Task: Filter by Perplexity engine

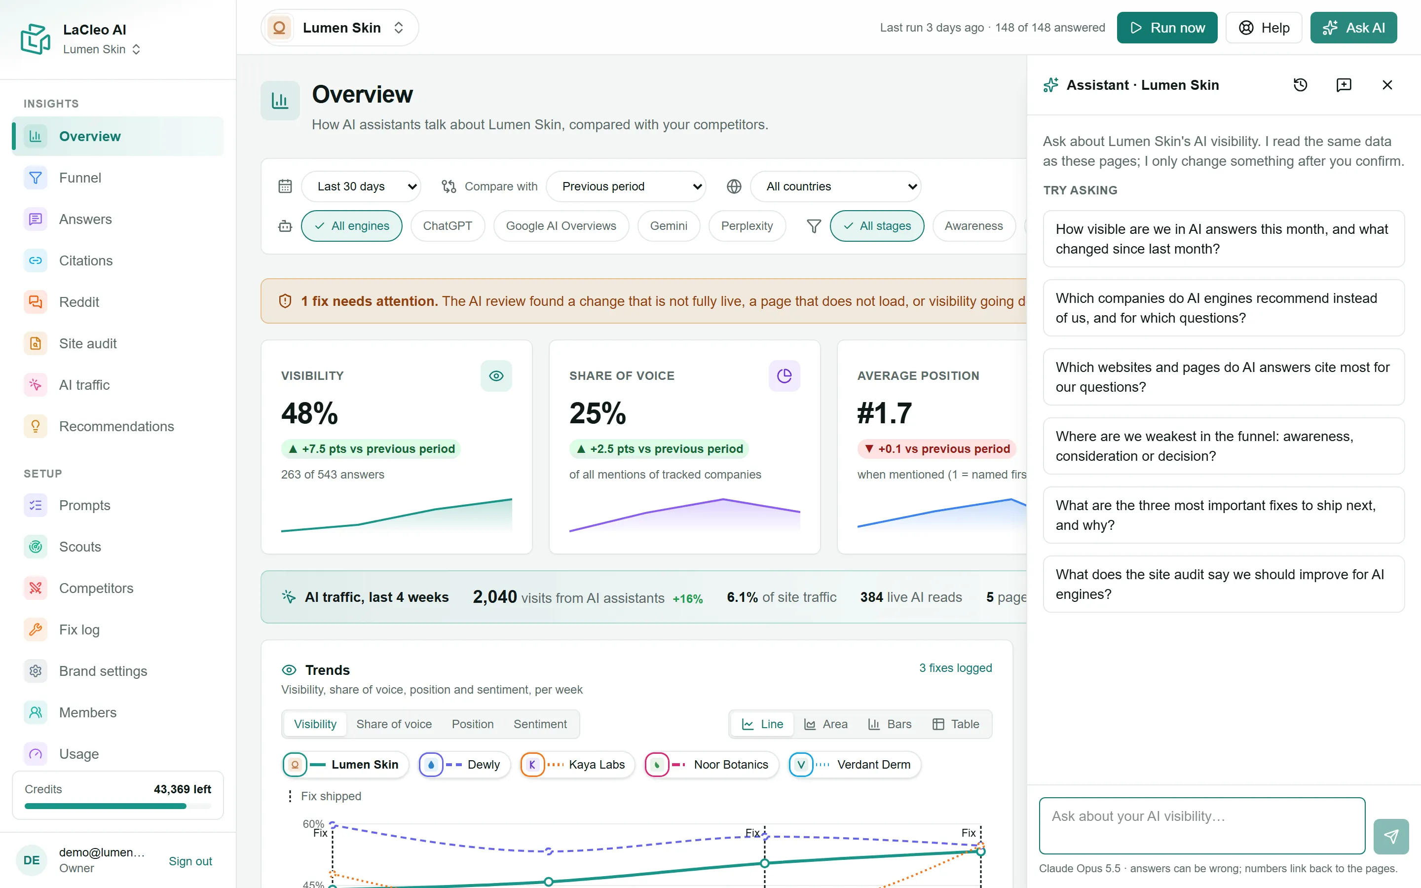Action: (x=747, y=226)
